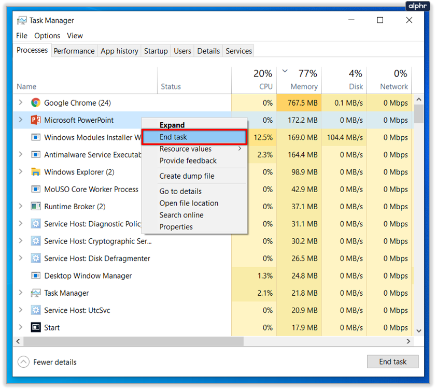Switch to the Details tab
This screenshot has height=390, width=436.
208,51
